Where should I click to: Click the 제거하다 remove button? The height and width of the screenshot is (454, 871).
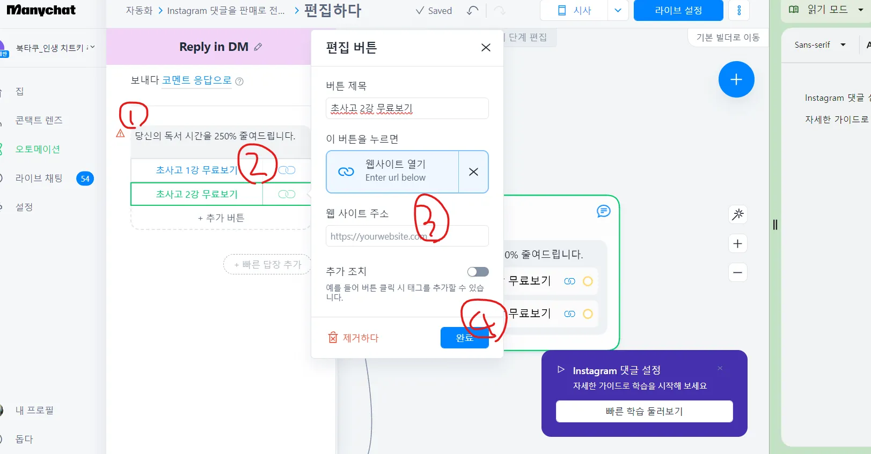(x=353, y=338)
